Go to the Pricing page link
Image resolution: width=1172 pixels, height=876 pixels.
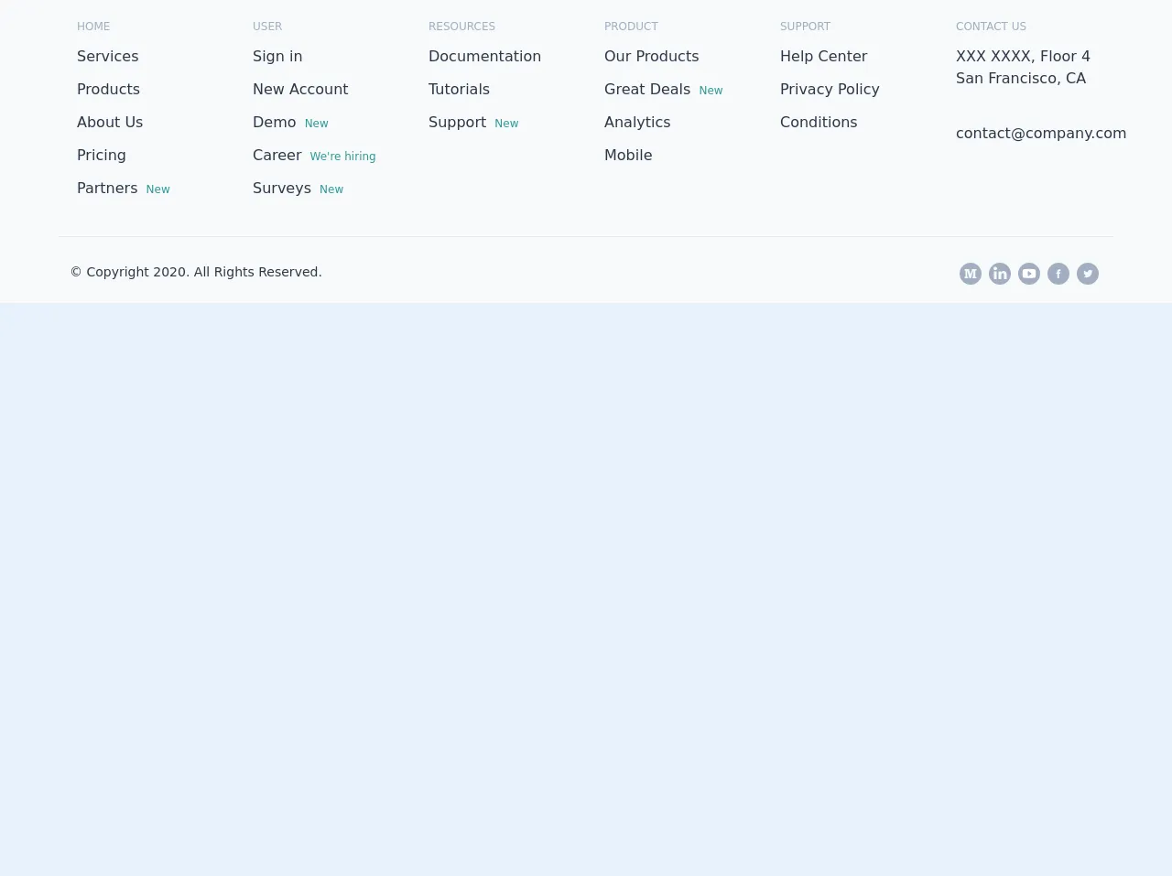click(x=101, y=156)
